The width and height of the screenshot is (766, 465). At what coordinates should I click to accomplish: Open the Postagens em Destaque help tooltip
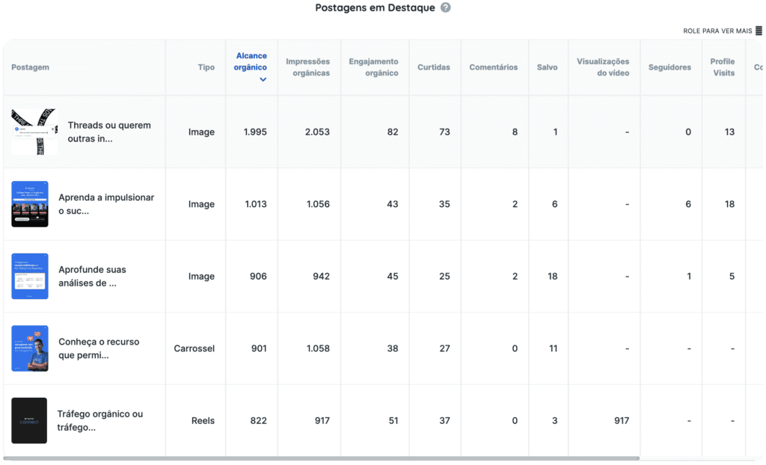(x=444, y=7)
